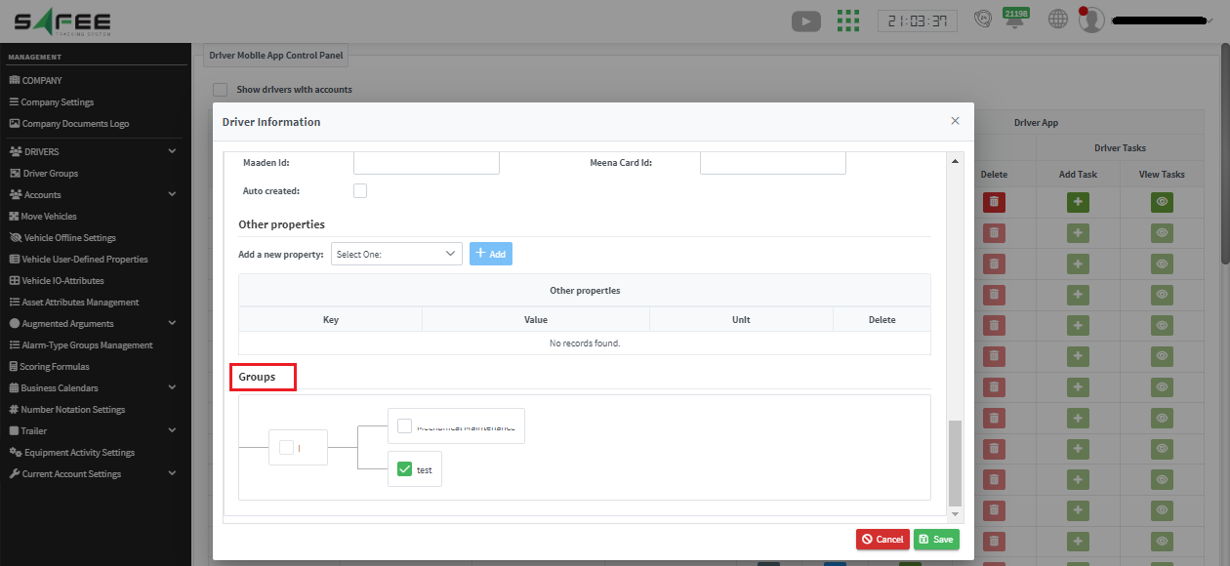Click the Company Documents Logo image icon
The height and width of the screenshot is (566, 1230).
15,124
